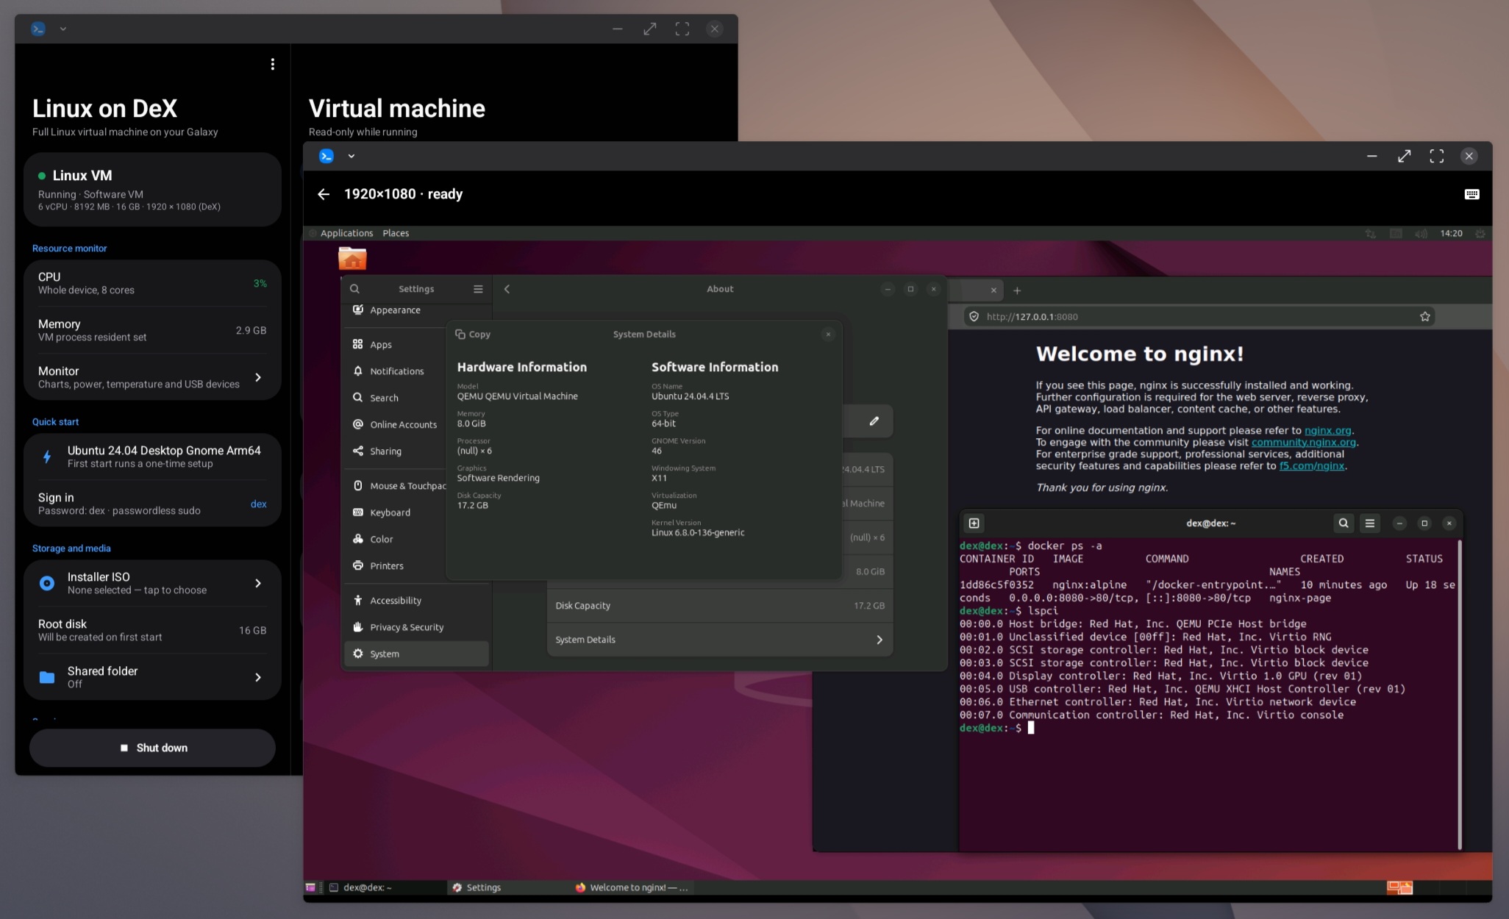Click Copy in System Details dialog

473,334
